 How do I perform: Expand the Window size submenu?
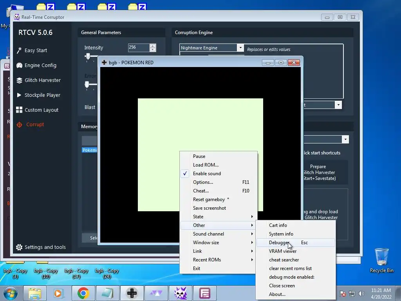coord(218,242)
